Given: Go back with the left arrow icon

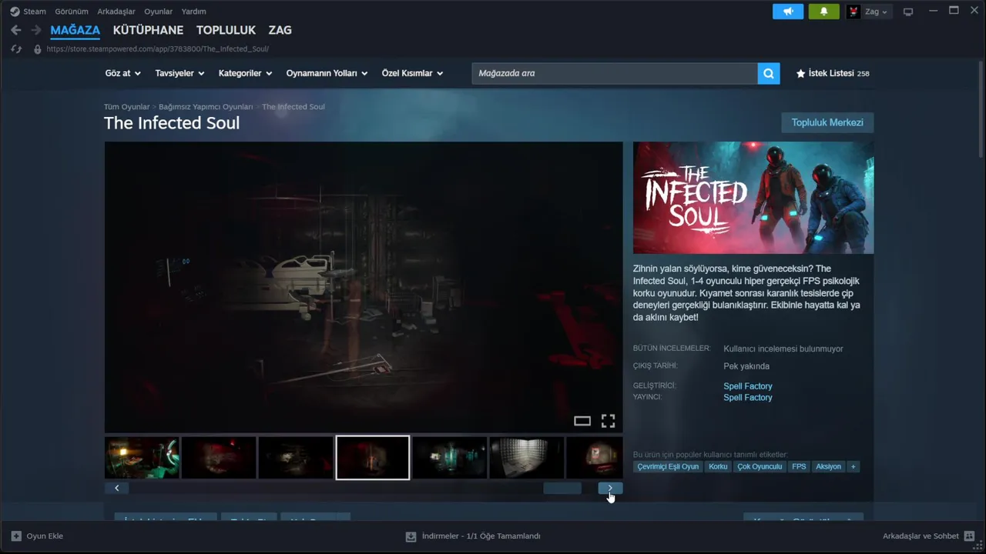Looking at the screenshot, I should [x=16, y=30].
